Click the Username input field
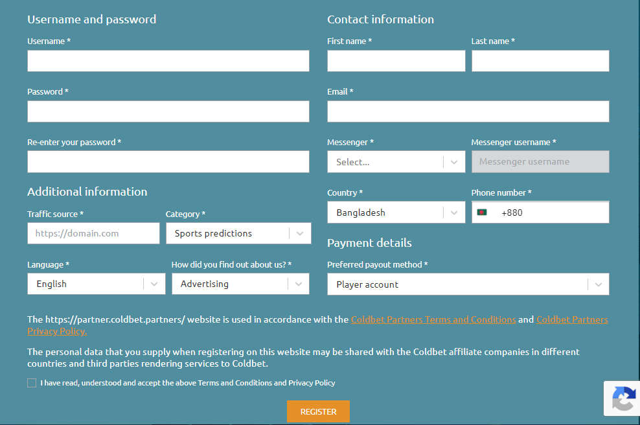 168,61
